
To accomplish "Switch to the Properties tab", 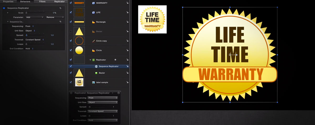I will [8, 2].
